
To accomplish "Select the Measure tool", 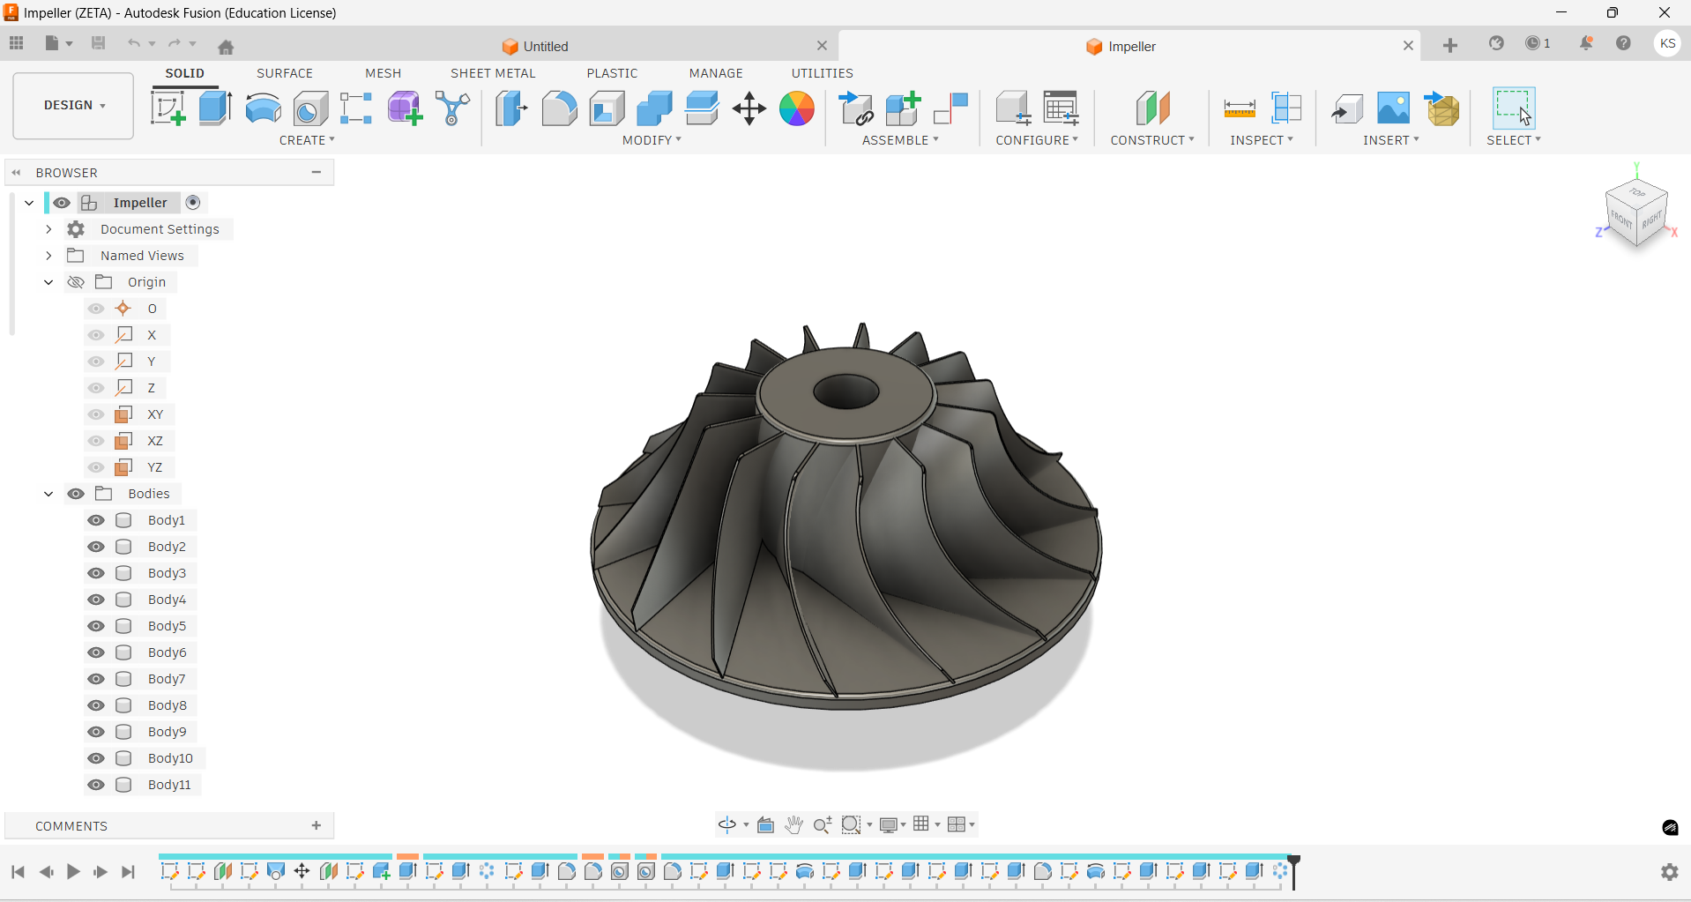I will (x=1240, y=108).
